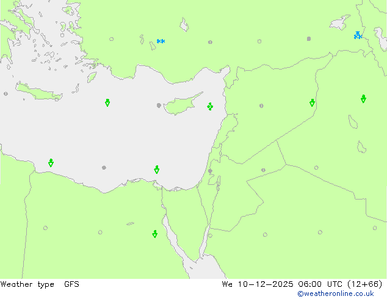The height and width of the screenshot is (299, 387).
Task: Click the blue double-snowflake symbol in central Turkey
Action: tap(161, 41)
